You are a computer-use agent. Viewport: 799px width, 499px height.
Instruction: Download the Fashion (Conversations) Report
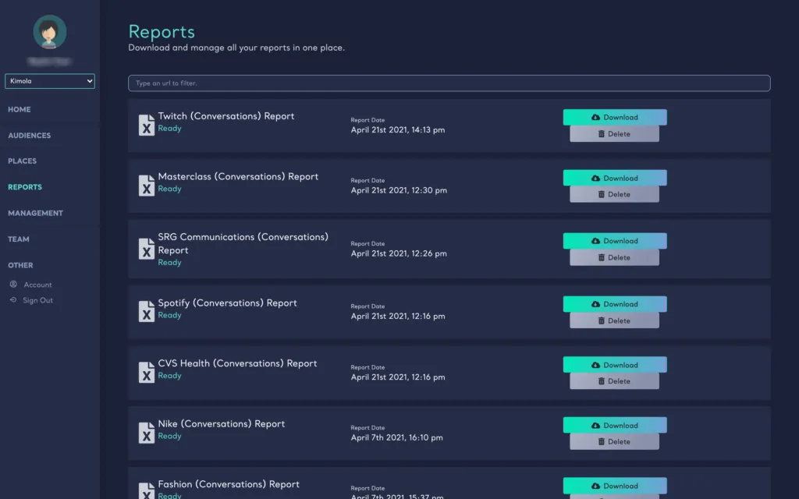[x=615, y=486]
